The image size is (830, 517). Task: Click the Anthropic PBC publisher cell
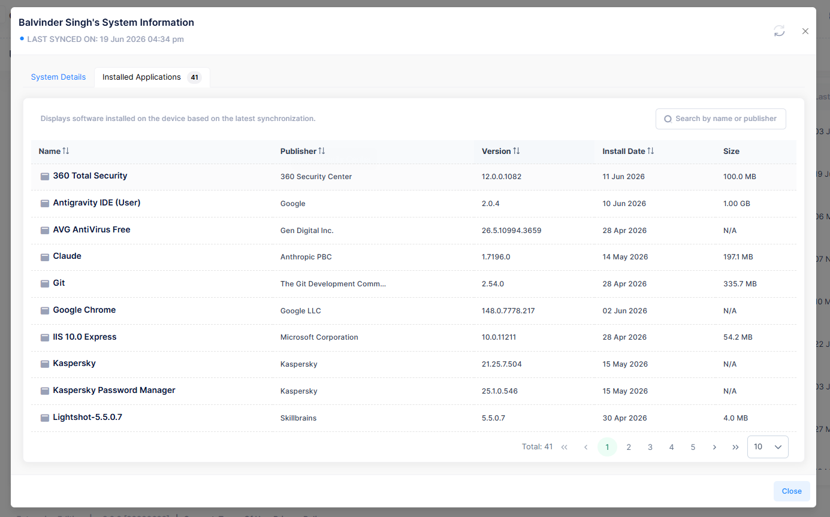306,257
